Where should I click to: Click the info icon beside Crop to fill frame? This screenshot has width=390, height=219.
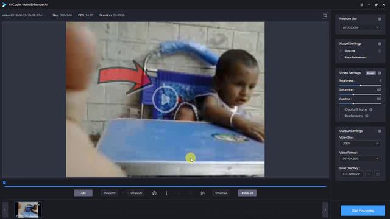pos(371,109)
